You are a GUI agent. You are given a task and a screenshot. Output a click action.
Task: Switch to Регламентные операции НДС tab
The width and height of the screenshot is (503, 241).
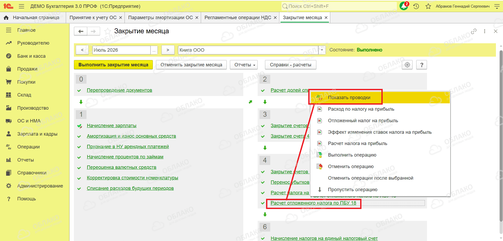(238, 18)
